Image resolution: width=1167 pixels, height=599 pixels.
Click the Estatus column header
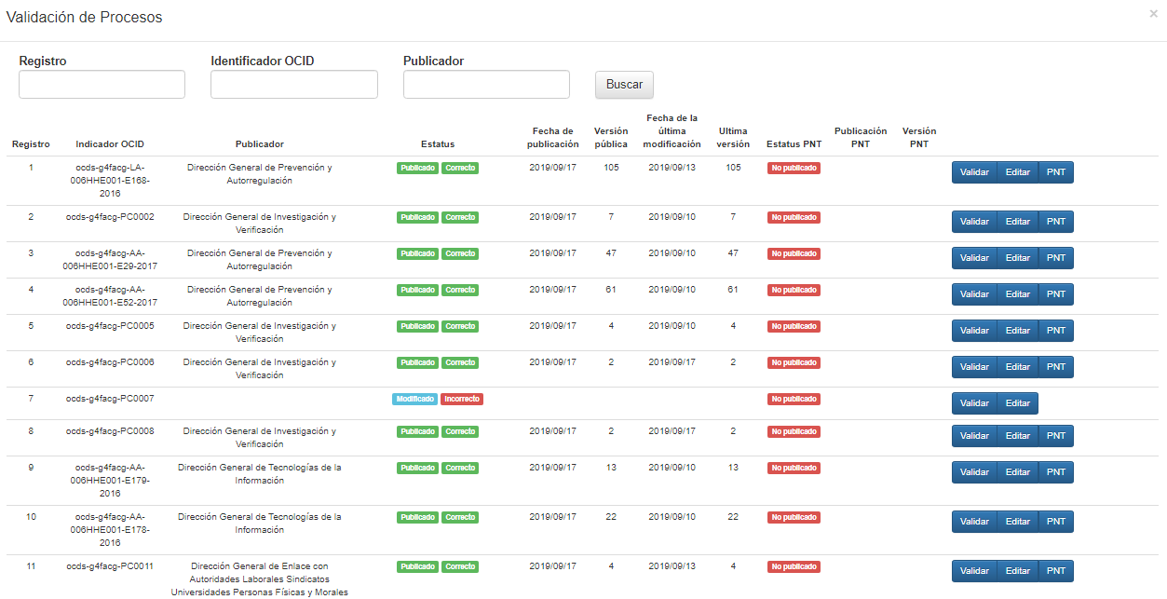click(438, 144)
